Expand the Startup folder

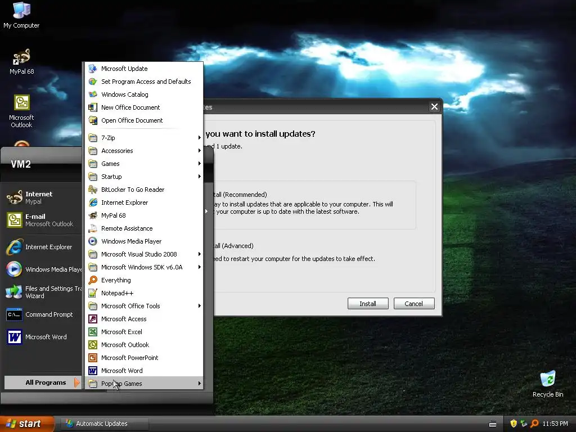143,177
